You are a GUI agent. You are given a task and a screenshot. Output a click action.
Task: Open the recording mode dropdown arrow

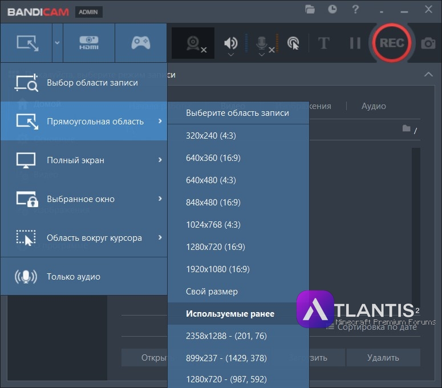(x=57, y=43)
